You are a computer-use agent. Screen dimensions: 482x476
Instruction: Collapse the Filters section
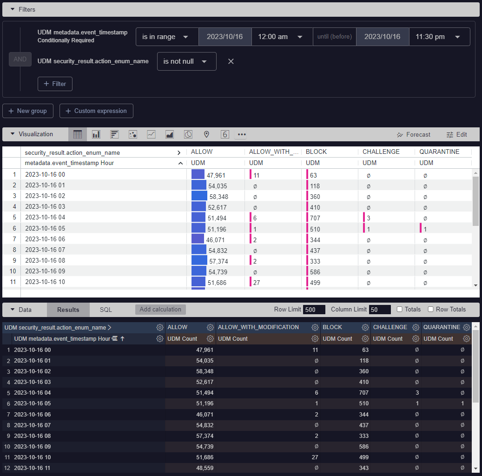pos(12,9)
